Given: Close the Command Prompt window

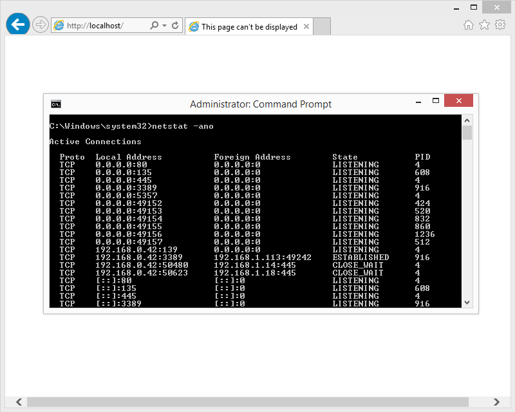Looking at the screenshot, I should click(458, 100).
